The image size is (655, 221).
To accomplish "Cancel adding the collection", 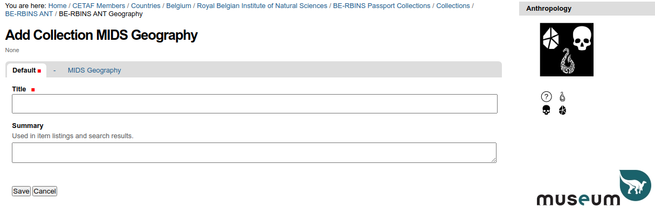I will point(45,191).
